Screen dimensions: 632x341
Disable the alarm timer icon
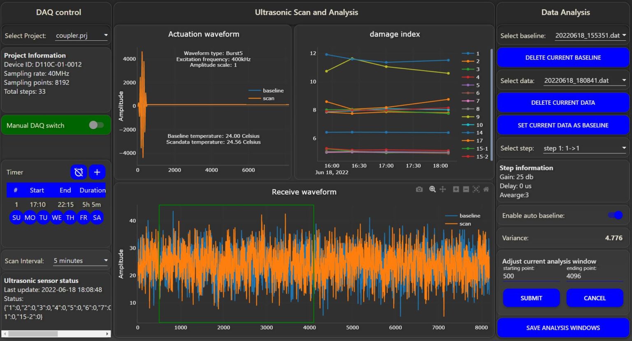pyautogui.click(x=79, y=172)
